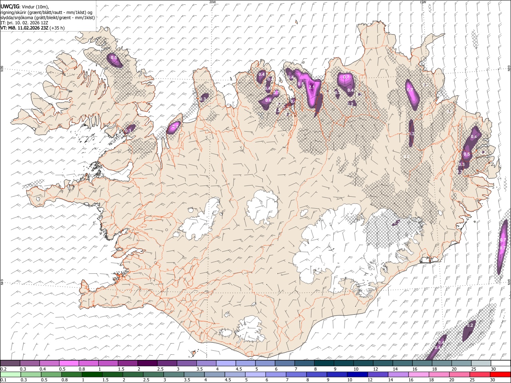Image resolution: width=511 pixels, height=383 pixels.
Task: Select the pale lavender snow-scale swatch at 4
Action: [x=226, y=363]
